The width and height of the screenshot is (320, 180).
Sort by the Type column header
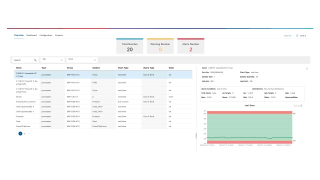point(43,68)
